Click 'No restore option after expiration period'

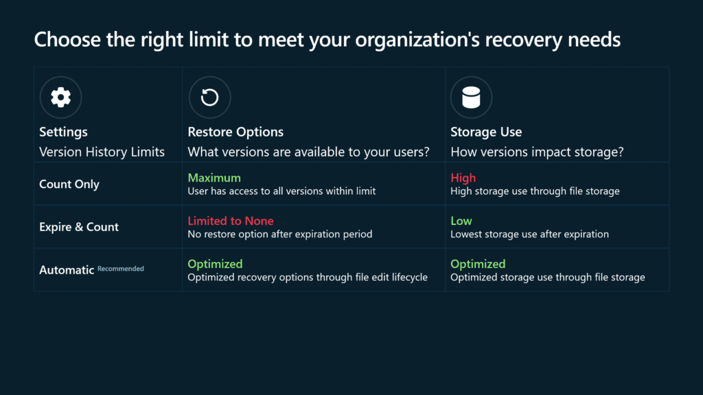point(280,235)
